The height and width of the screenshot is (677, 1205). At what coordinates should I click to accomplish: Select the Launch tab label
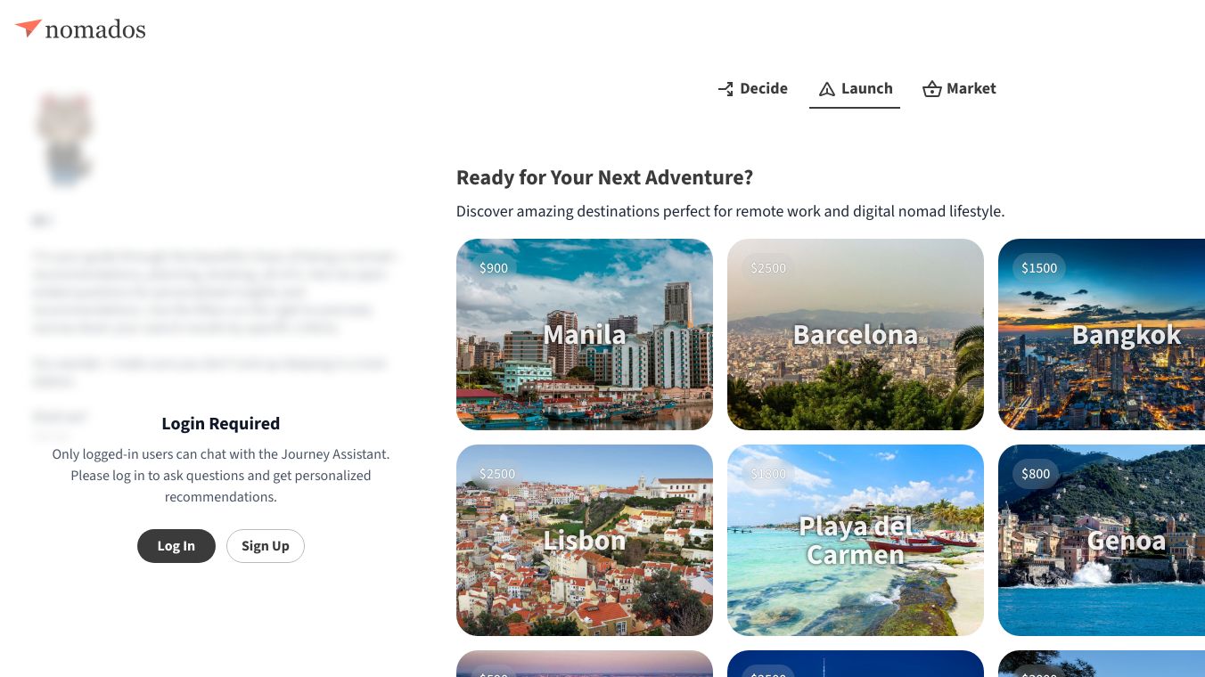866,88
